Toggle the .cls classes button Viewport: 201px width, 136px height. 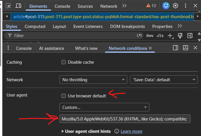(x=160, y=35)
